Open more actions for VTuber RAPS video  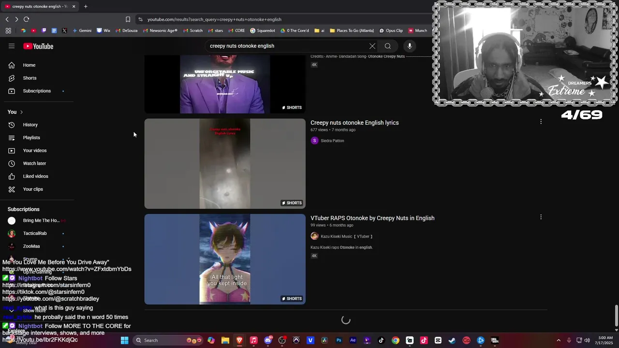click(x=541, y=217)
